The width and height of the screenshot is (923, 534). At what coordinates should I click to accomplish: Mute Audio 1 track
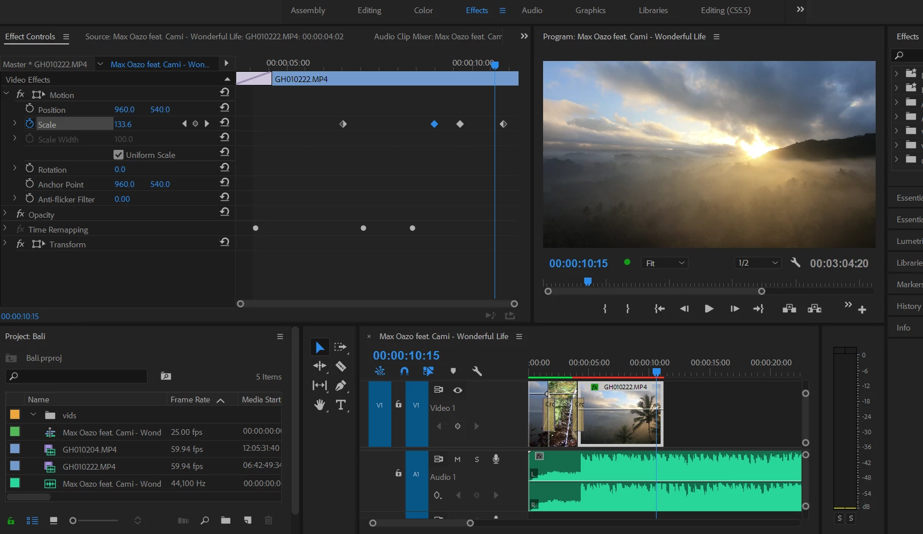(458, 459)
